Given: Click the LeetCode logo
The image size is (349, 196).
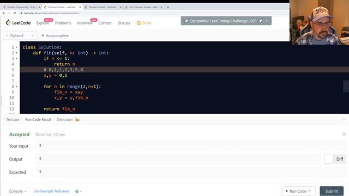Looking at the screenshot, I should coord(18,23).
